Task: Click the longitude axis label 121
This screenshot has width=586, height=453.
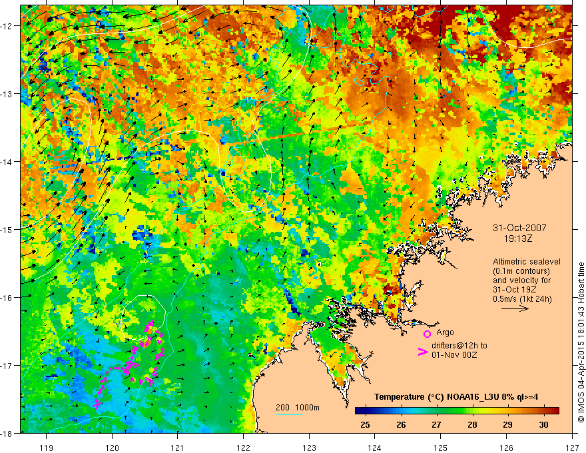Action: [x=178, y=448]
